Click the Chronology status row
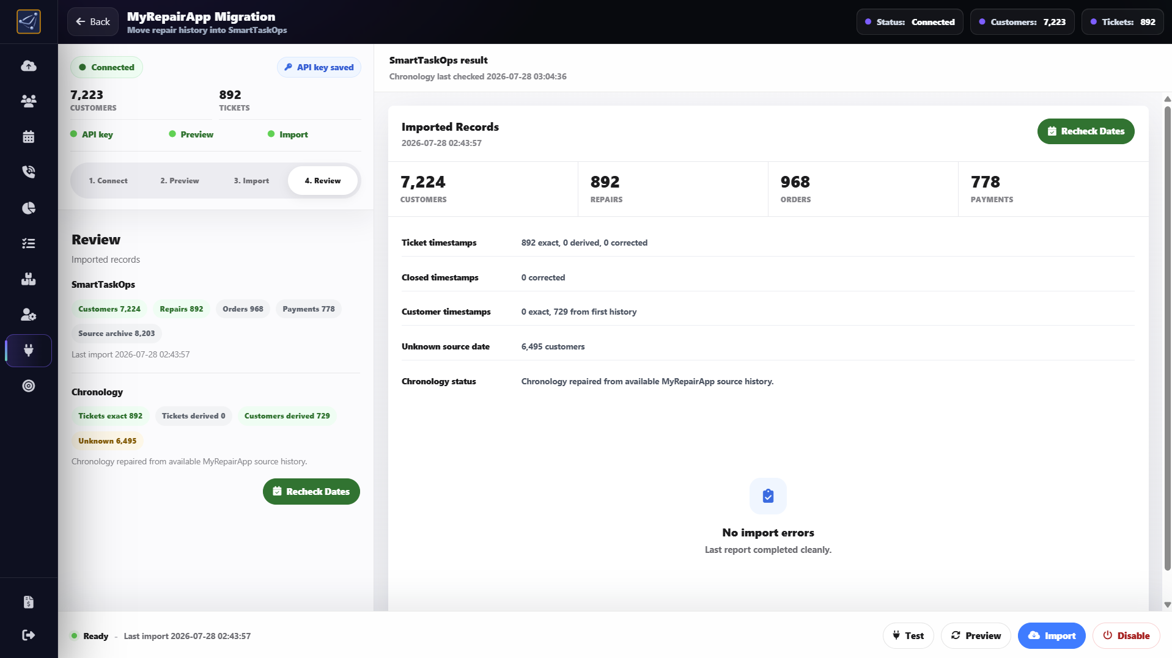 pyautogui.click(x=768, y=382)
